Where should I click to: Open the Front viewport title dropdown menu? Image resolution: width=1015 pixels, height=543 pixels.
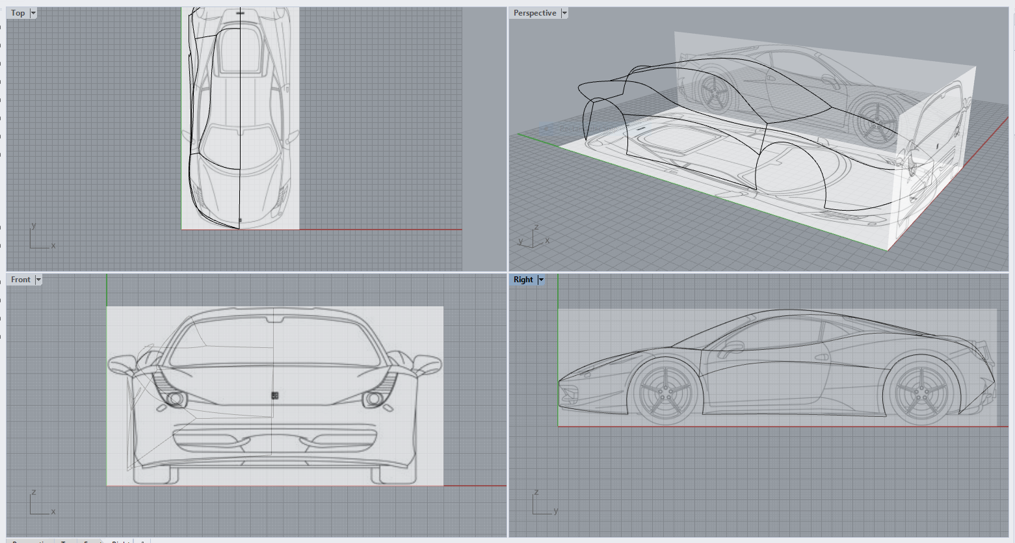pos(39,279)
